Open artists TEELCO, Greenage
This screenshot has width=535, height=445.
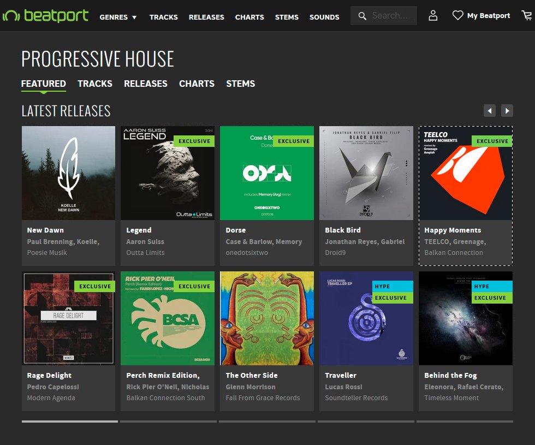pos(455,241)
